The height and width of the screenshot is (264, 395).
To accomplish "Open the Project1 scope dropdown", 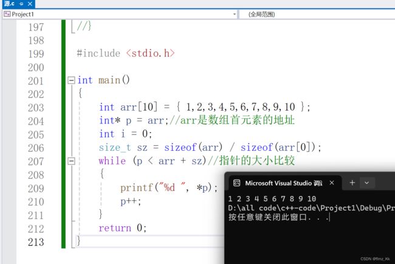I will pos(235,14).
